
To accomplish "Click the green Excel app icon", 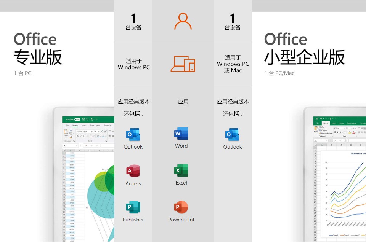I will click(x=181, y=170).
